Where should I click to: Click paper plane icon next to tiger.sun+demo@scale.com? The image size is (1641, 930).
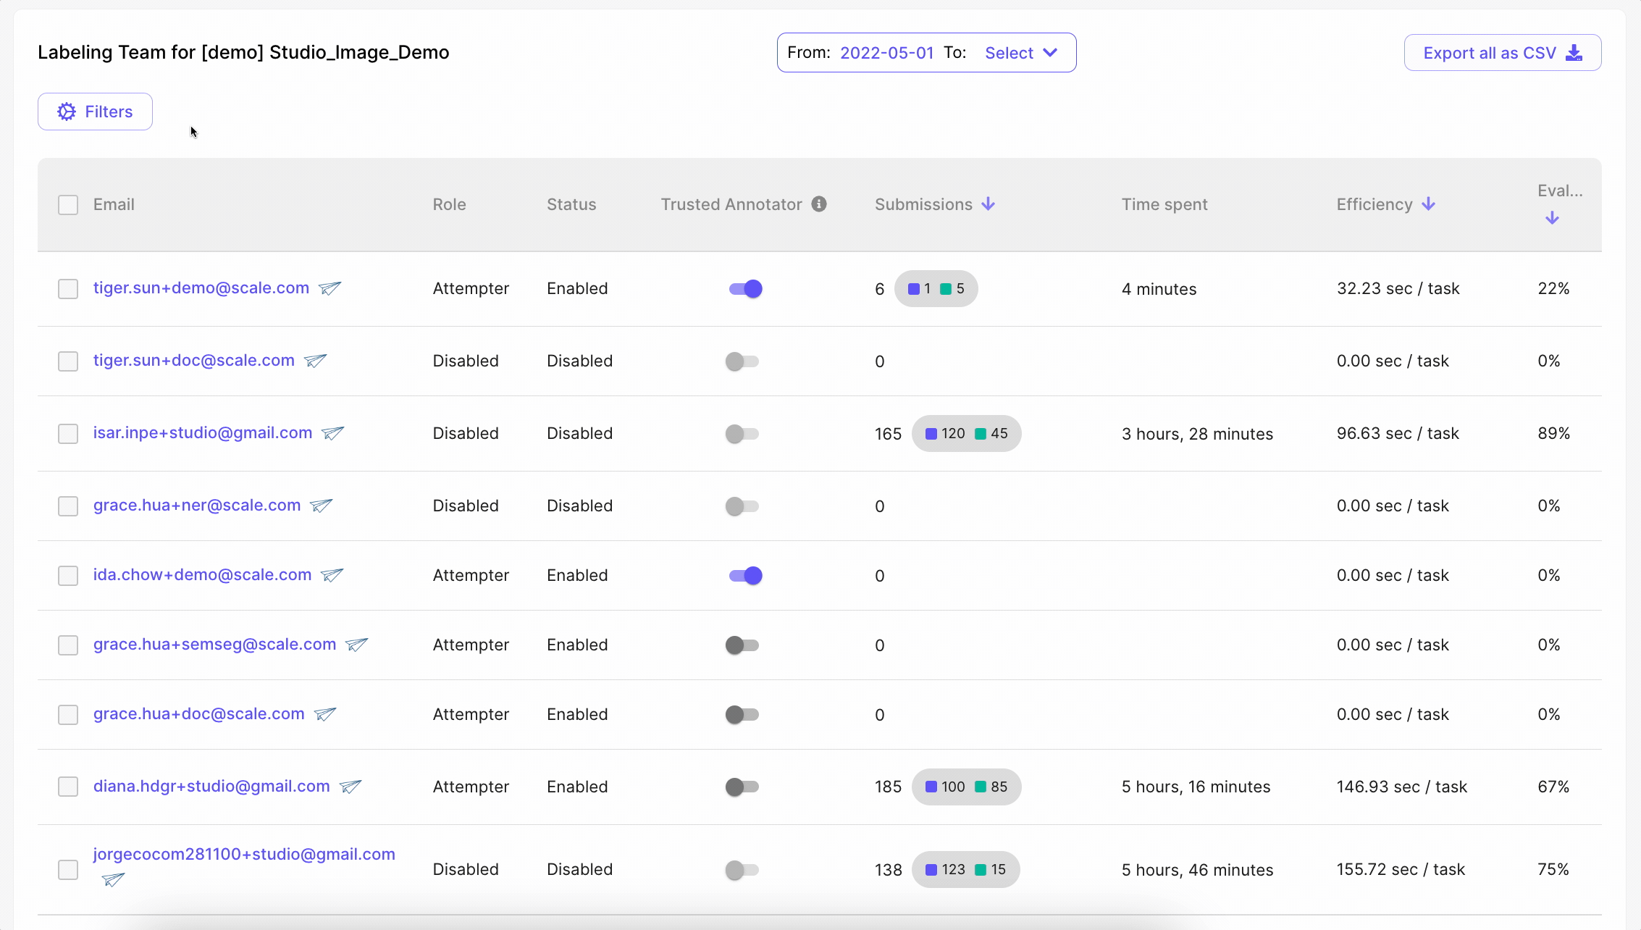point(330,288)
